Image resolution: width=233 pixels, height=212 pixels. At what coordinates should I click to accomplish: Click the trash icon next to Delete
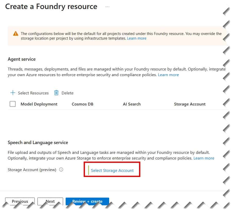click(x=56, y=93)
